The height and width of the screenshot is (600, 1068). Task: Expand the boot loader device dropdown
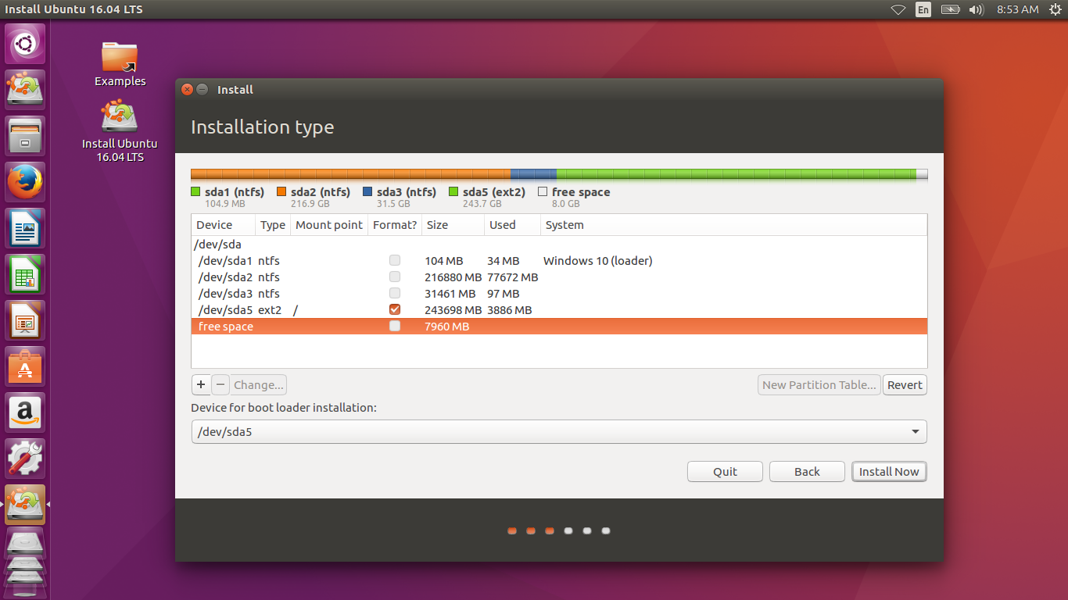(559, 431)
